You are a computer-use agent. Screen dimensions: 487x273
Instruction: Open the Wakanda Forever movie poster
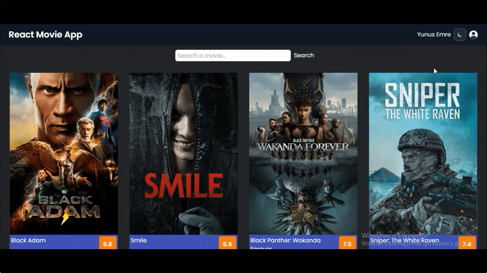(x=303, y=154)
